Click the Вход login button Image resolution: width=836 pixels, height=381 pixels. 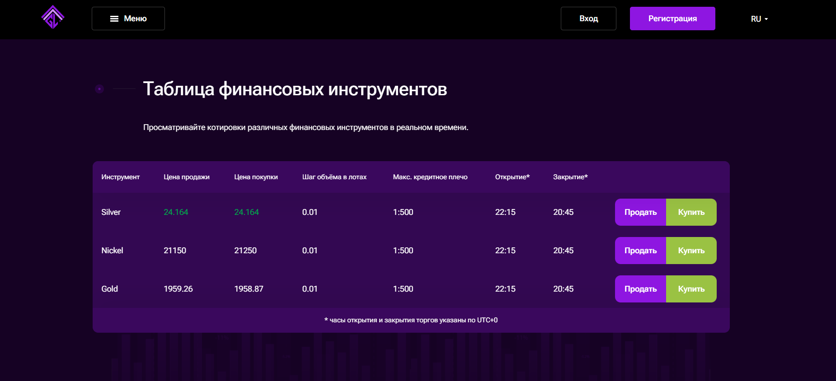(x=588, y=19)
